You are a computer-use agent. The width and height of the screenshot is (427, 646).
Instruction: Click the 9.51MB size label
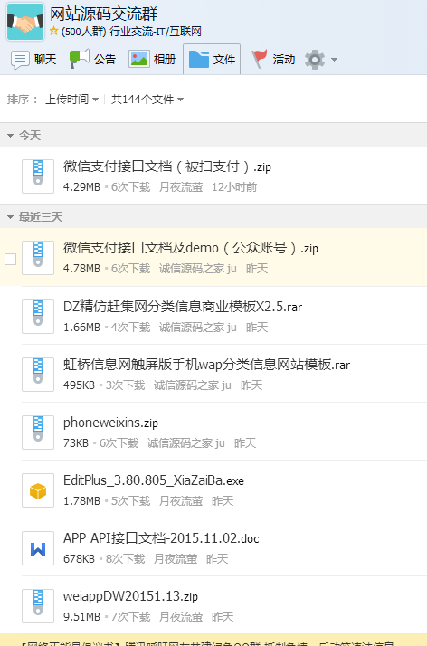[81, 617]
